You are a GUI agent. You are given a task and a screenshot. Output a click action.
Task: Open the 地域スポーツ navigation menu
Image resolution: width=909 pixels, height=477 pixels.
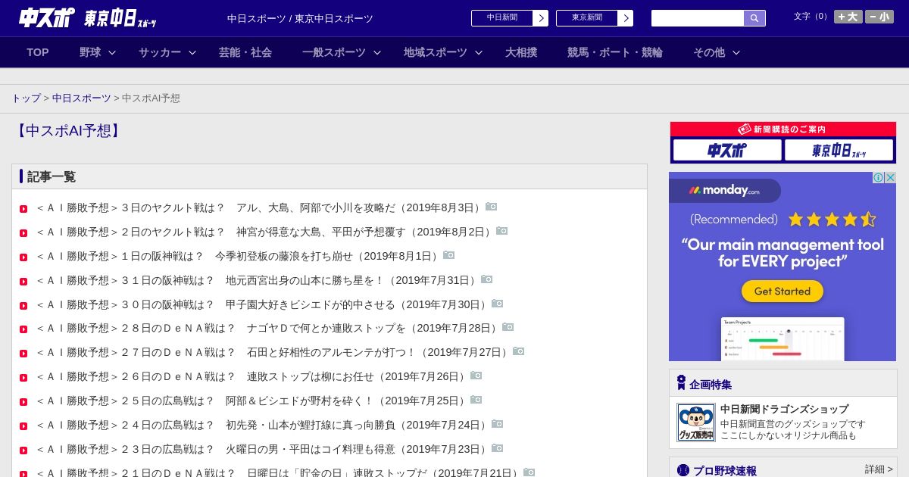pos(436,52)
